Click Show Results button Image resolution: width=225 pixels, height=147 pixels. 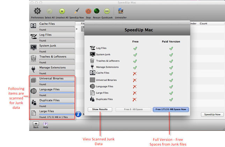coord(100,109)
